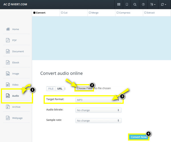Open the Audio converter link
Image resolution: width=171 pixels, height=142 pixels.
15,96
